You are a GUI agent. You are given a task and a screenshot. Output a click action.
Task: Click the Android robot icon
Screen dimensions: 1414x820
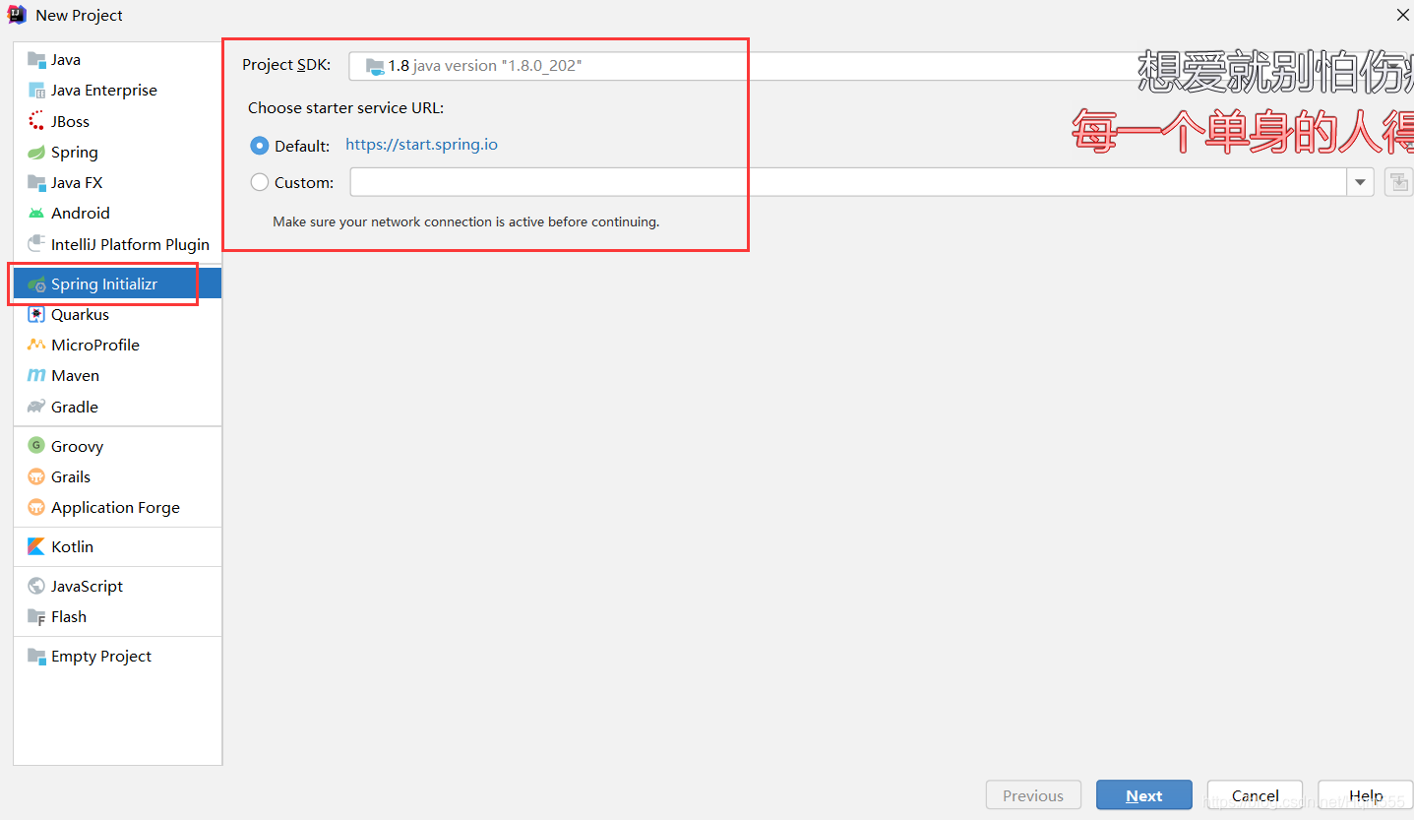coord(36,214)
